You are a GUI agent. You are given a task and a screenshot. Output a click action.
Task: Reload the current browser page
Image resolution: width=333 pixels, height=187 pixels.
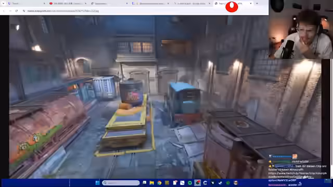[x=16, y=11]
